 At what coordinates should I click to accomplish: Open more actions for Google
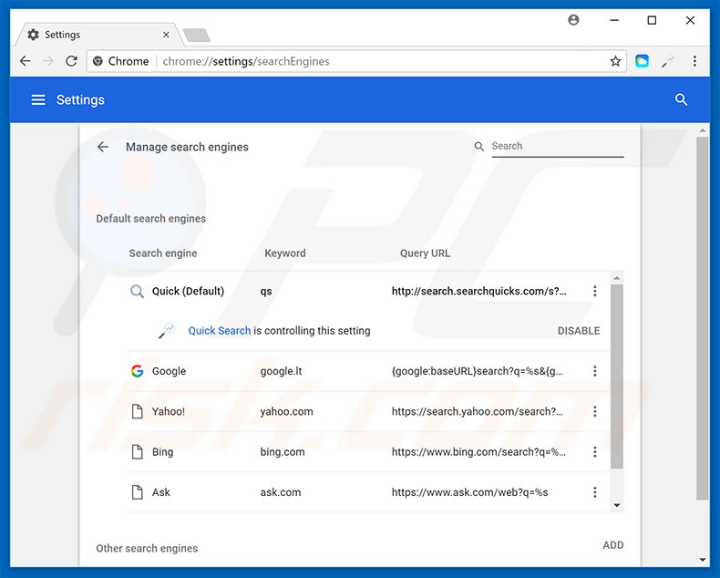pos(594,371)
